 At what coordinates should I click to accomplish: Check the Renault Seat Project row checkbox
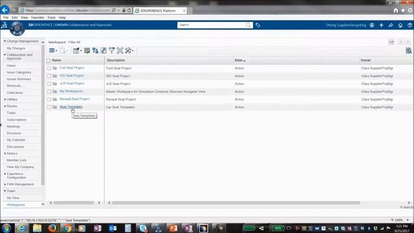click(x=49, y=99)
